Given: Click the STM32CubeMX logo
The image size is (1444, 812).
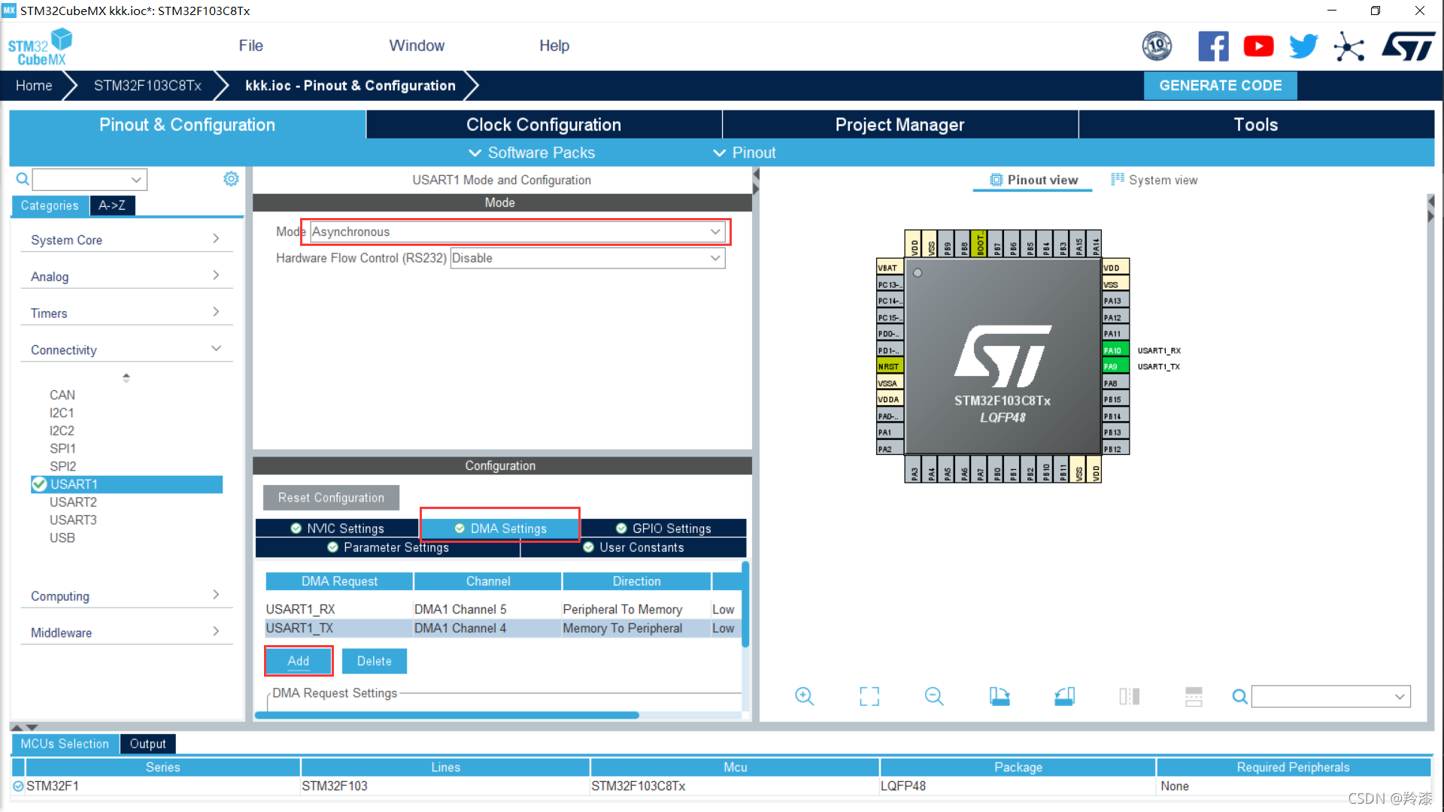Looking at the screenshot, I should pos(41,47).
